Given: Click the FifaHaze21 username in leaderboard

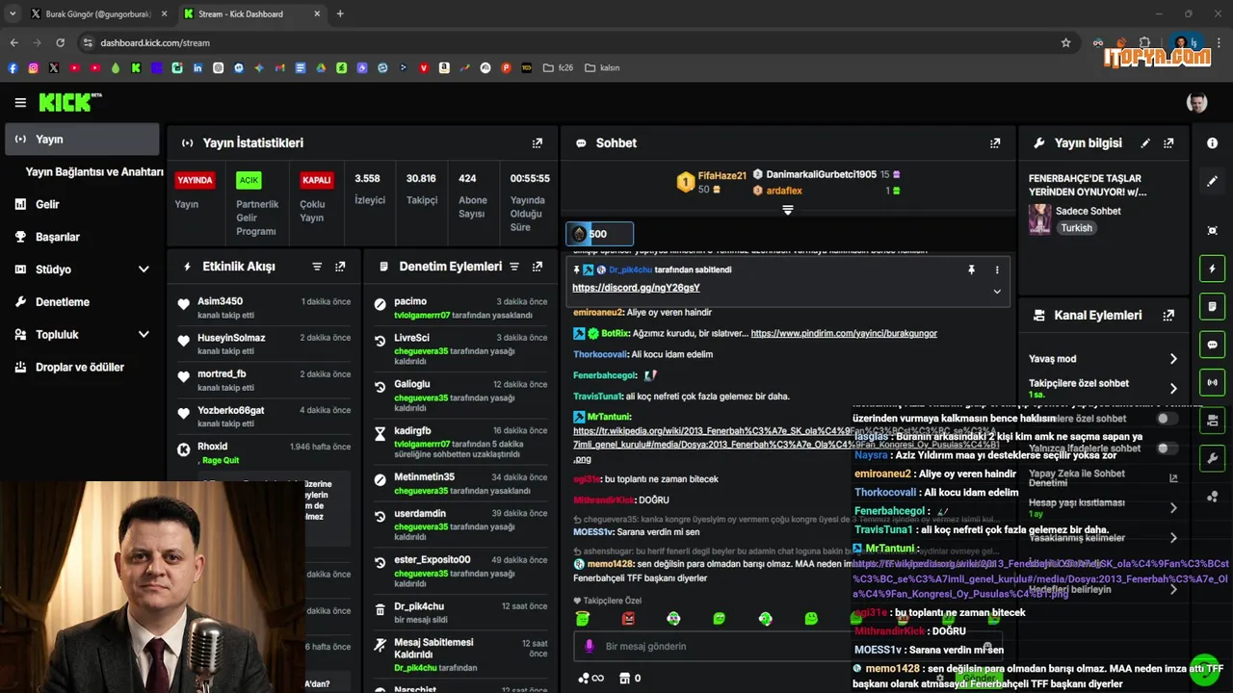Looking at the screenshot, I should coord(722,176).
